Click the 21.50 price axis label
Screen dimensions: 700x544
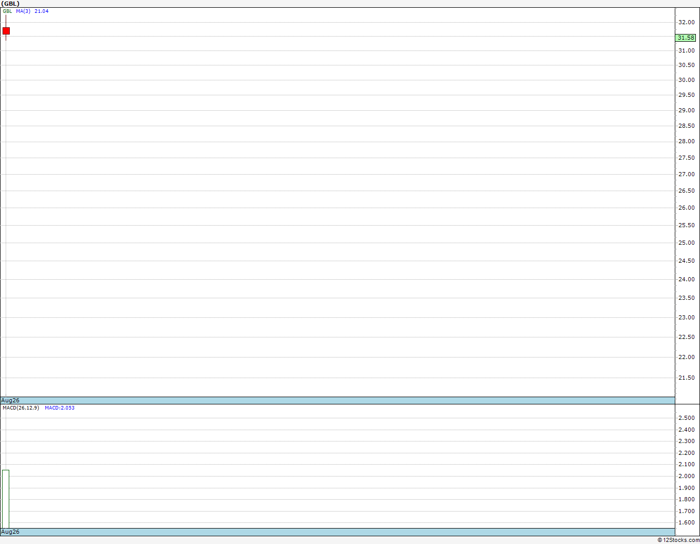pos(687,378)
